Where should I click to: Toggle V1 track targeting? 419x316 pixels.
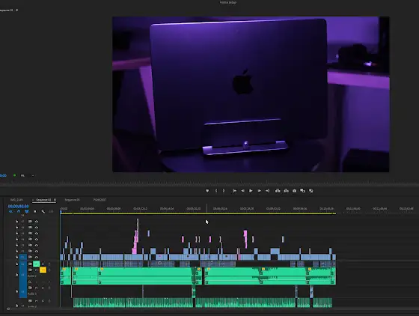22,257
